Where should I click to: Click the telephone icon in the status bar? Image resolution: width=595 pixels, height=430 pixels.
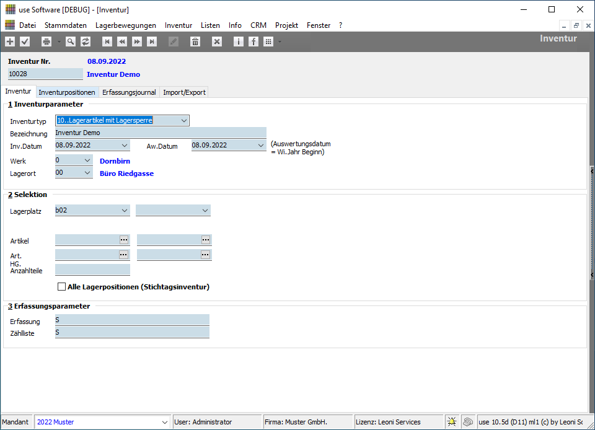click(468, 422)
